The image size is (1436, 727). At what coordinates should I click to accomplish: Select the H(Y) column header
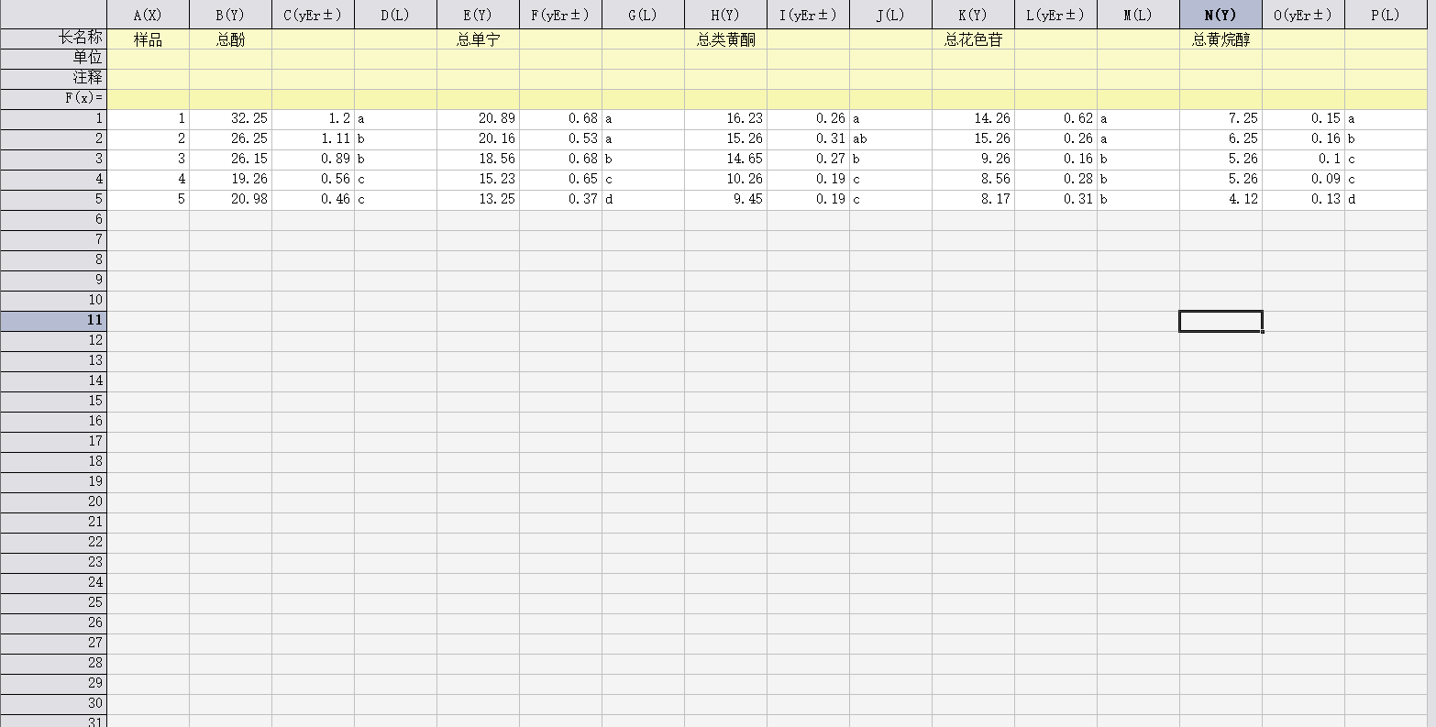(725, 15)
